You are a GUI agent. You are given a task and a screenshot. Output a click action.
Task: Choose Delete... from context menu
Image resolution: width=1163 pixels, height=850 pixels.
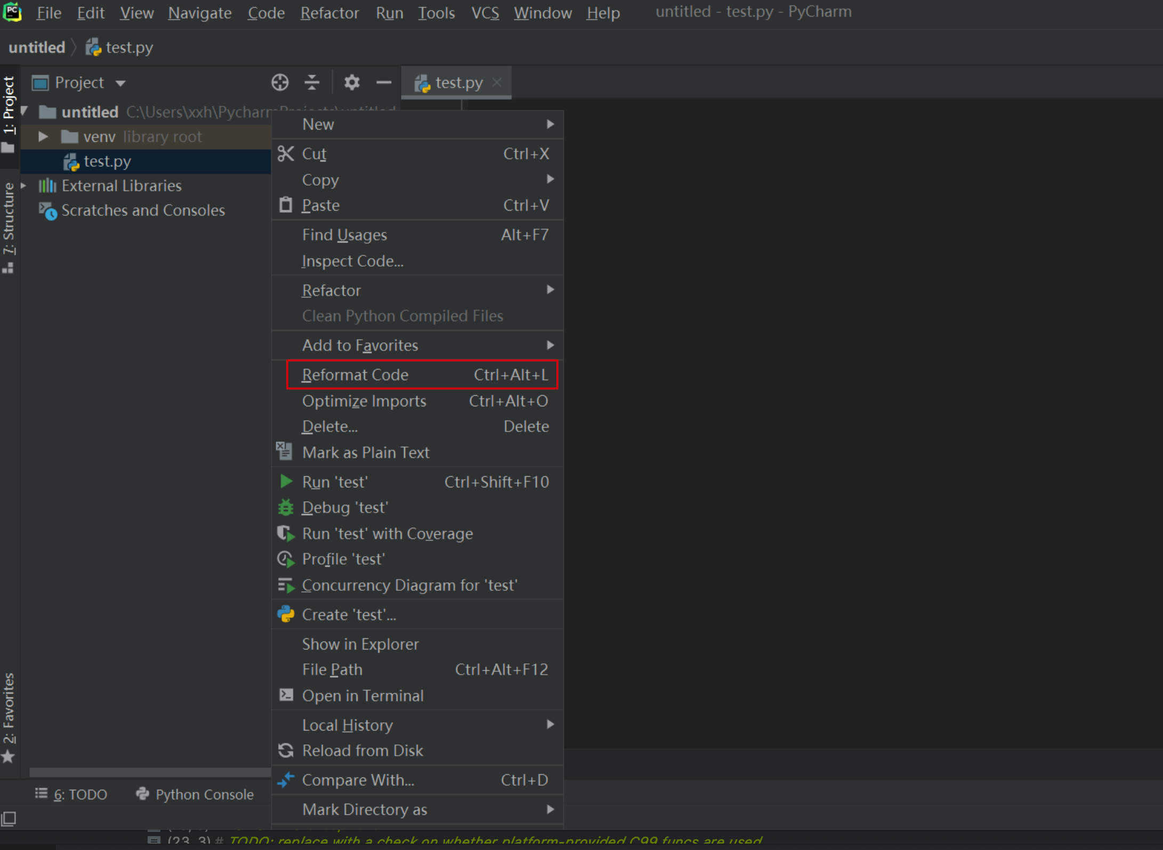pos(418,426)
